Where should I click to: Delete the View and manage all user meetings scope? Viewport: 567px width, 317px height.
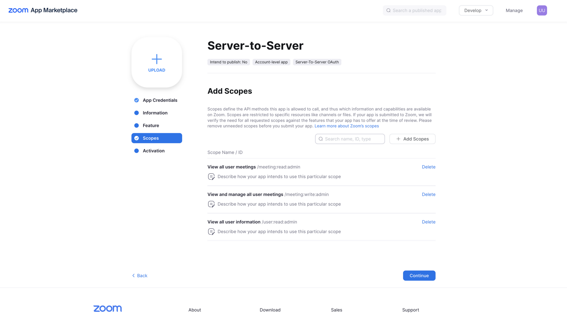429,194
